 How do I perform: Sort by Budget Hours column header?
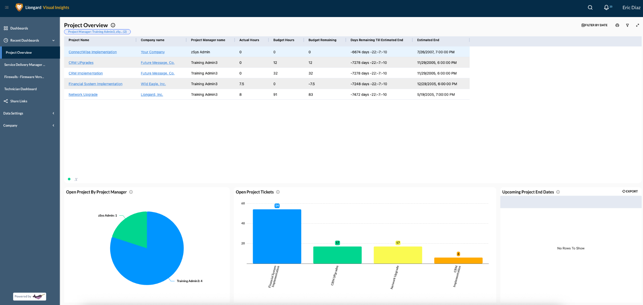point(284,40)
